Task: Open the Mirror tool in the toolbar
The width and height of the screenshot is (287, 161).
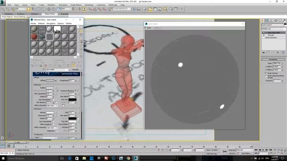Action: [x=134, y=9]
